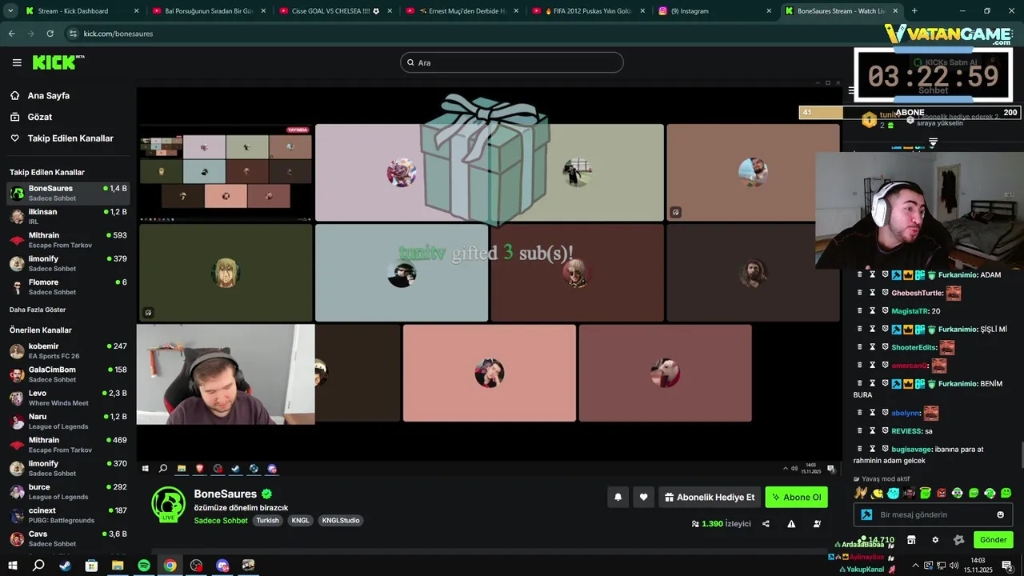Click the trash icon on REVIESS's message
This screenshot has width=1024, height=576.
pos(860,430)
